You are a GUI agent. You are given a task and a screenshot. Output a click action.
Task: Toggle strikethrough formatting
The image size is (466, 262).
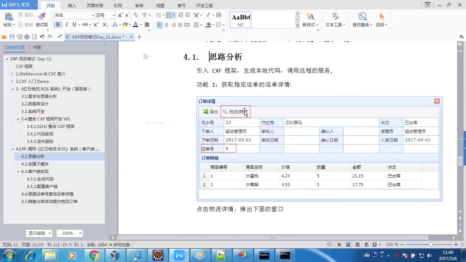pyautogui.click(x=85, y=25)
